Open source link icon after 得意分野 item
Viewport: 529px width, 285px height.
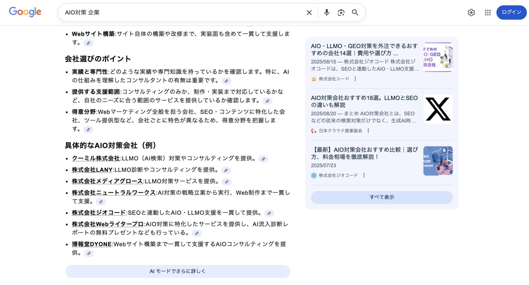point(88,130)
